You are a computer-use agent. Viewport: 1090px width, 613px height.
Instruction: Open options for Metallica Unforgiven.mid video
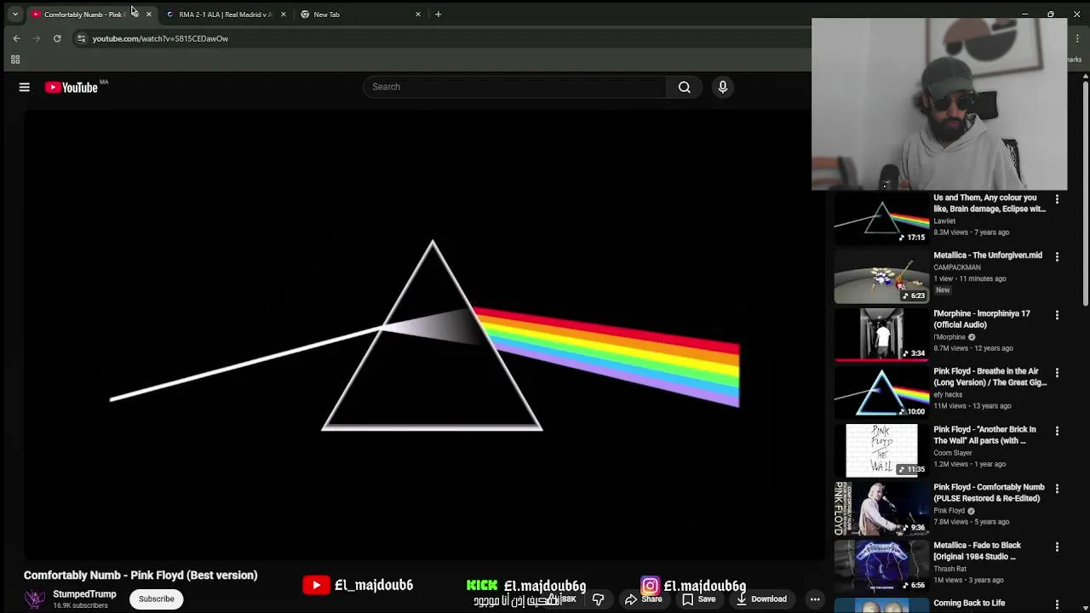[1057, 256]
